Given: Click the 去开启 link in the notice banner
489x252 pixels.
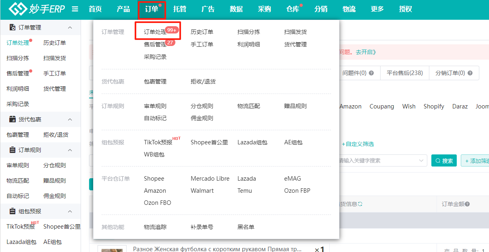Looking at the screenshot, I should 366,52.
